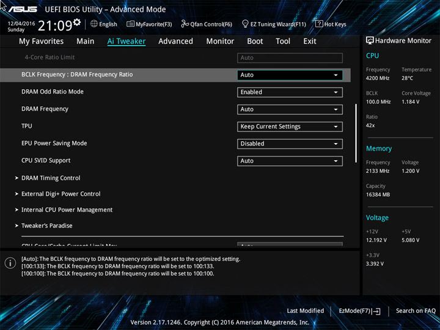Image resolution: width=440 pixels, height=330 pixels.
Task: Open the Boot tab
Action: (x=255, y=42)
